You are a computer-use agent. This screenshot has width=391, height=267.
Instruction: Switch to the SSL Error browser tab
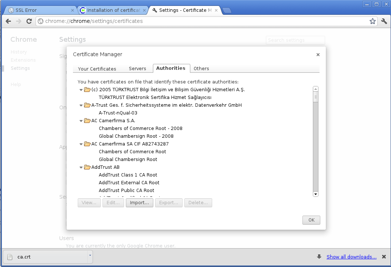coord(40,10)
